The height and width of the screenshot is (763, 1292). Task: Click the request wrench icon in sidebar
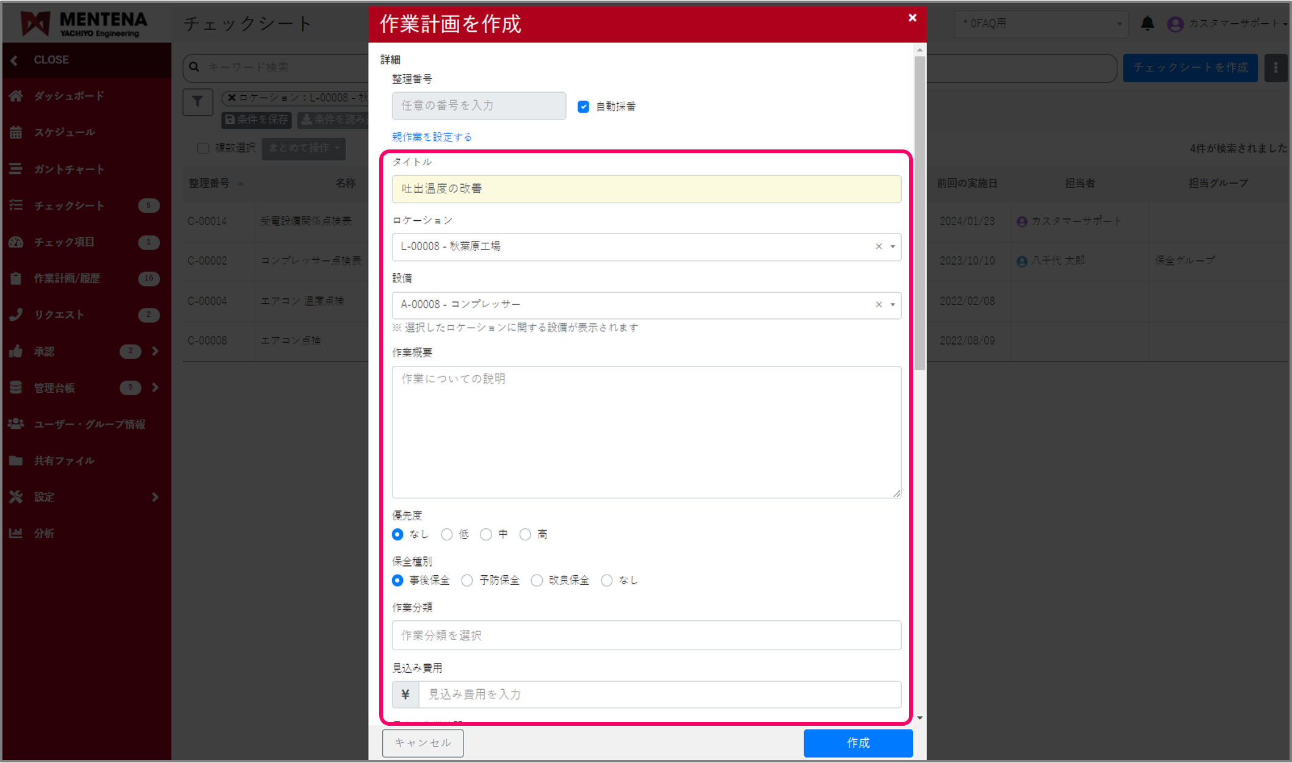coord(16,315)
